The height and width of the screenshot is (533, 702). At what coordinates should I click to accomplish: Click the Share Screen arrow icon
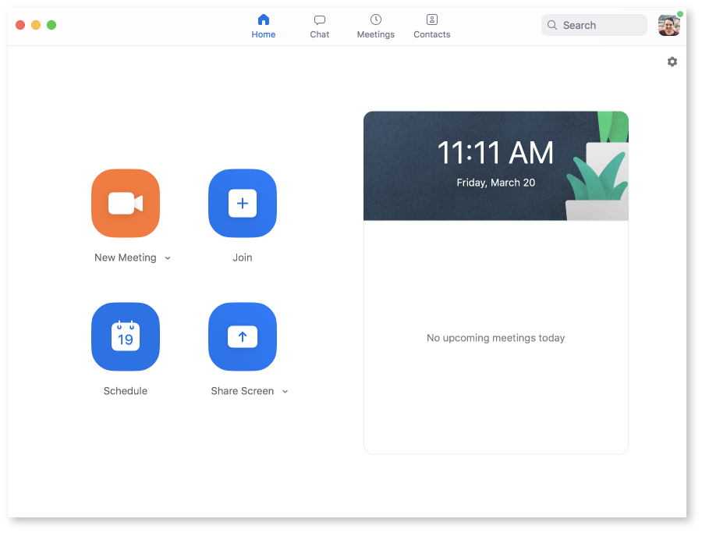pyautogui.click(x=243, y=336)
